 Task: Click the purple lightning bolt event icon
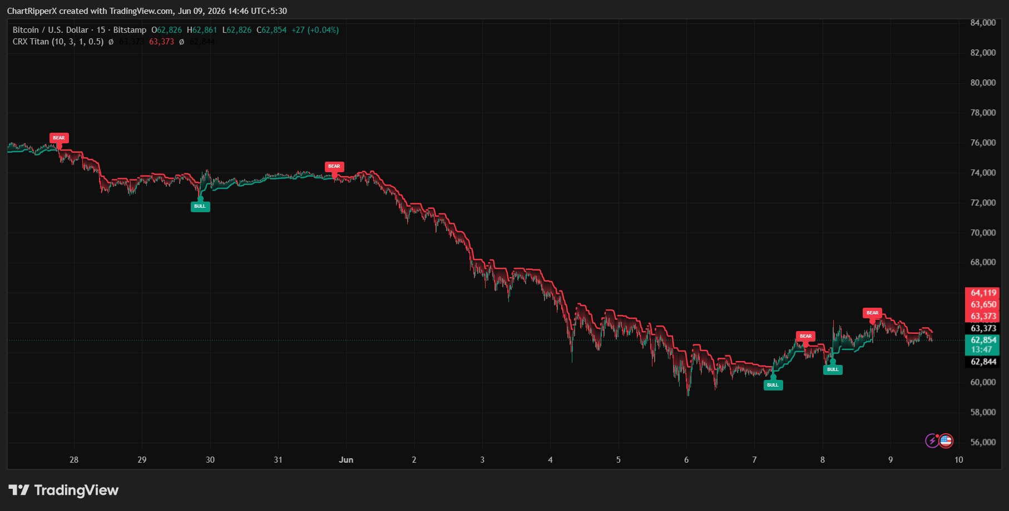coord(932,441)
